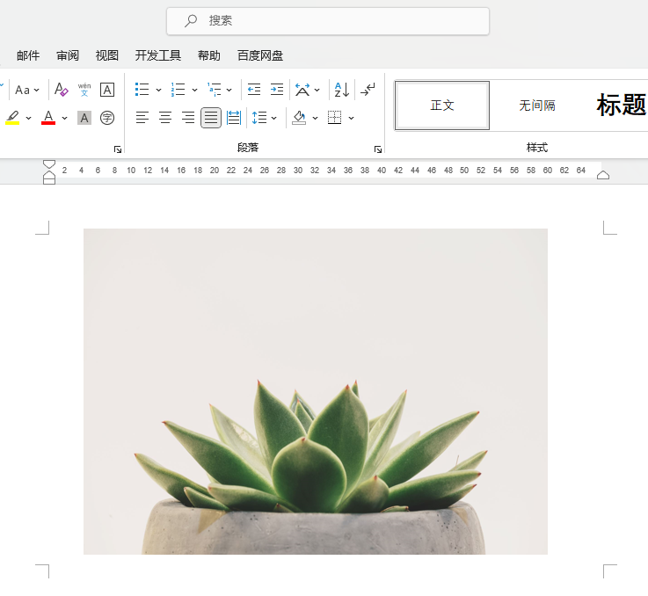
Task: Sort text A to Z
Action: pos(342,90)
